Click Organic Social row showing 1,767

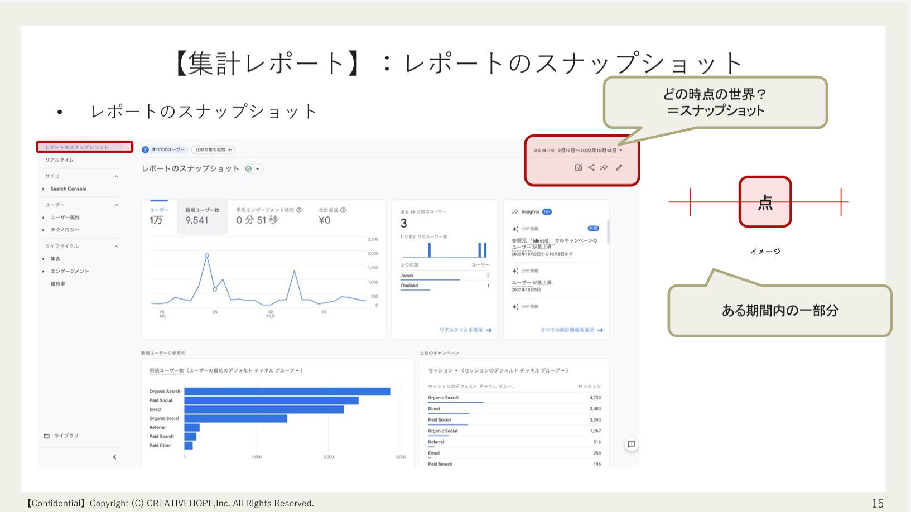click(x=514, y=431)
